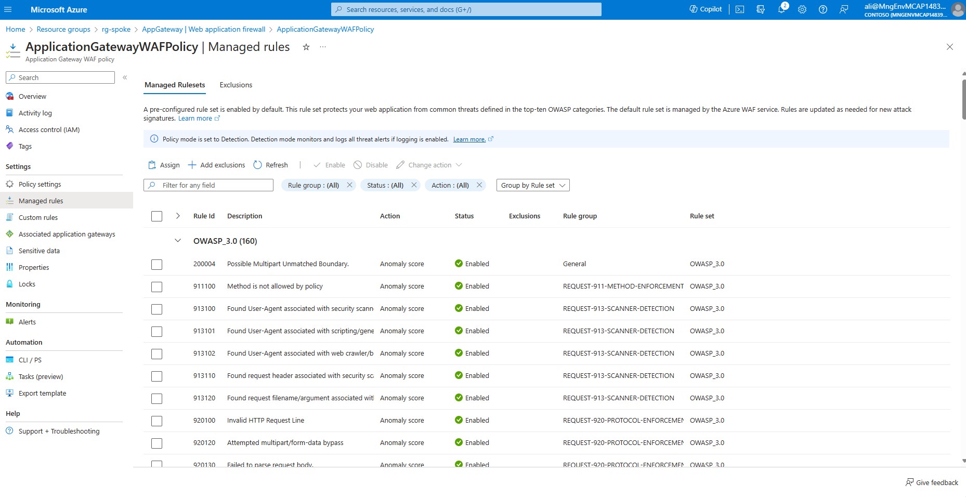The height and width of the screenshot is (497, 966).
Task: Check the box for rule 913110
Action: (156, 376)
